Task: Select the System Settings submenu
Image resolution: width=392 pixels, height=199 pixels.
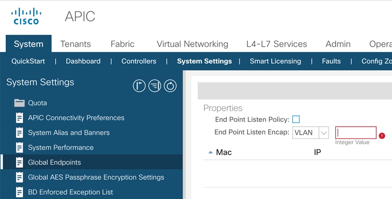Action: click(x=204, y=61)
